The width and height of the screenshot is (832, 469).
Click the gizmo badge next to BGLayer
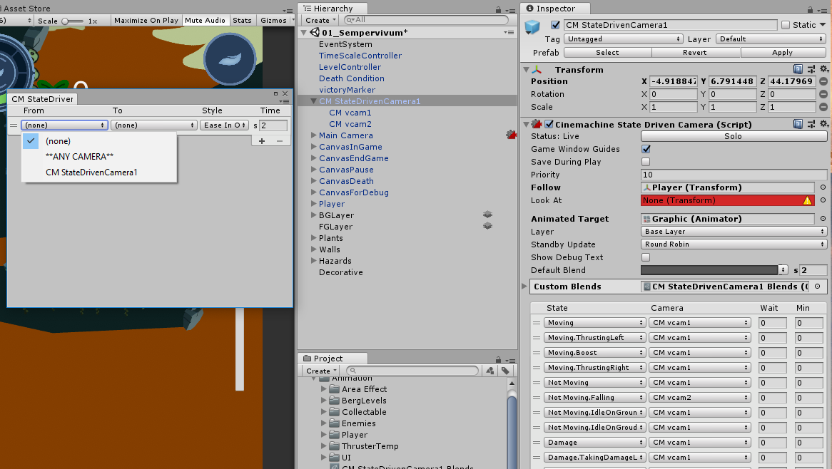488,215
